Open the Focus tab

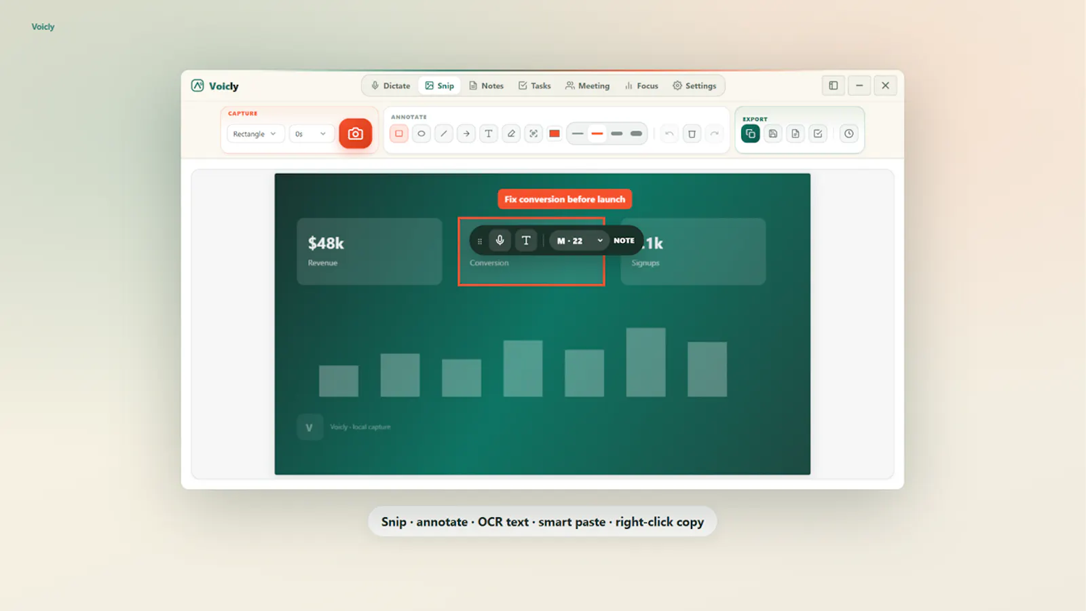click(x=641, y=86)
